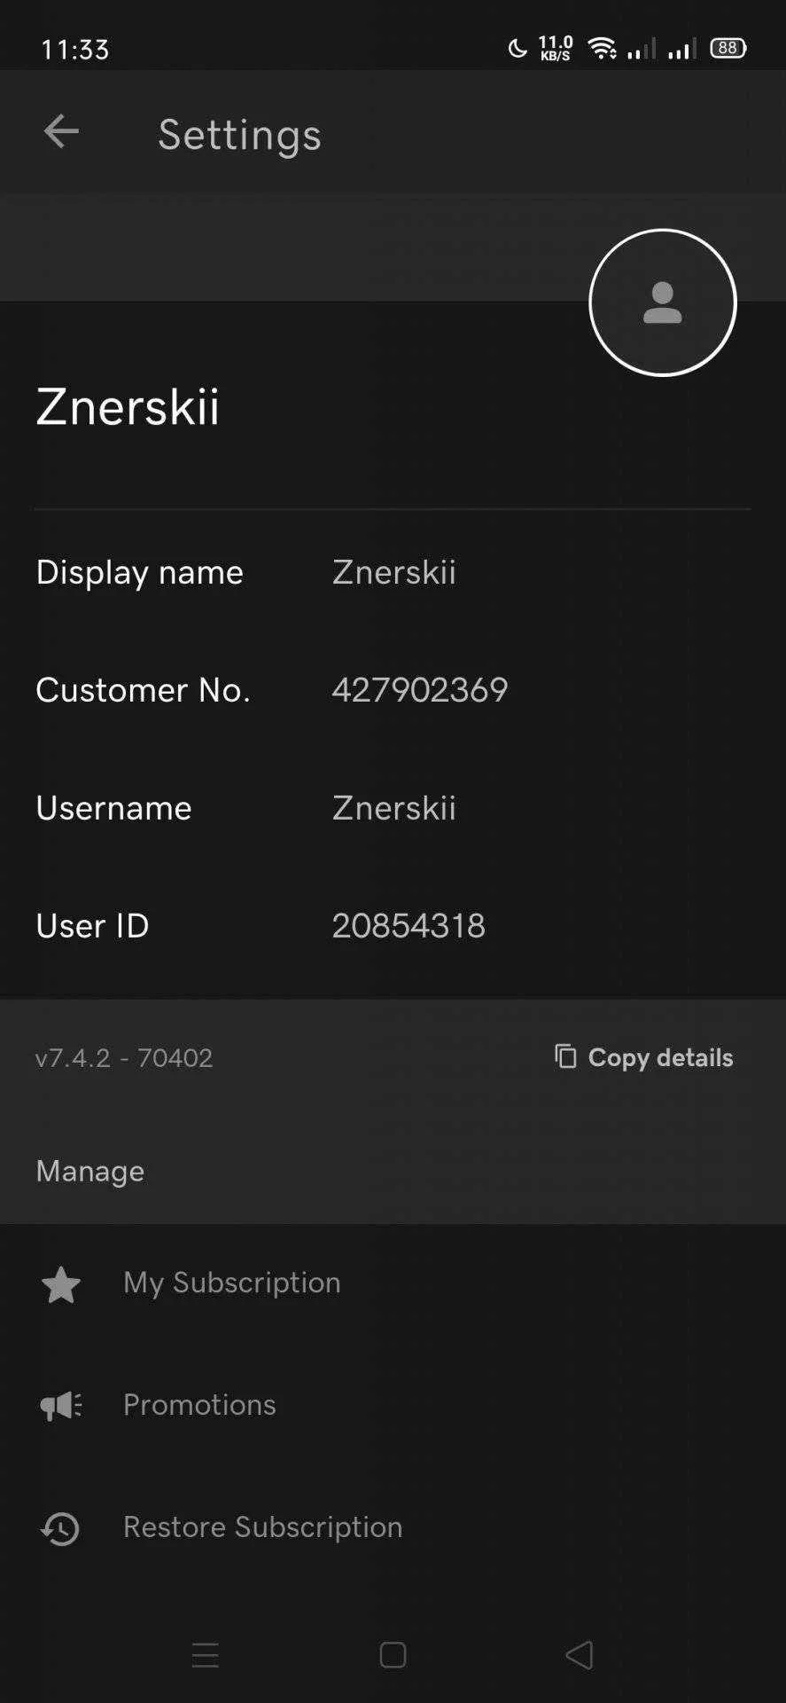Tap Customer No. value 427902369
Viewport: 786px width, 1703px height.
coord(420,690)
